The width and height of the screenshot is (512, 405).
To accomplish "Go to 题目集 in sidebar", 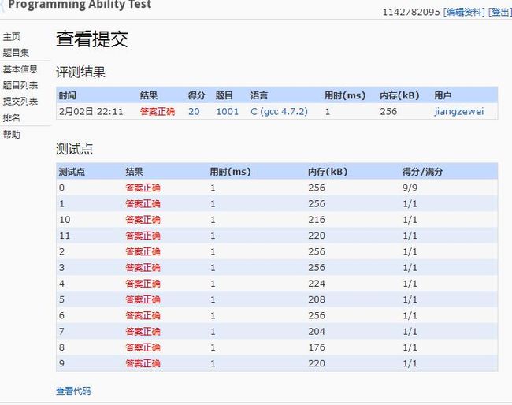I will tap(16, 53).
